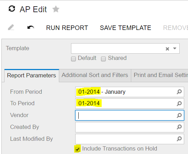Screen dimensions: 188x154
Task: Open the Print and Email Settings tab
Action: [x=160, y=75]
